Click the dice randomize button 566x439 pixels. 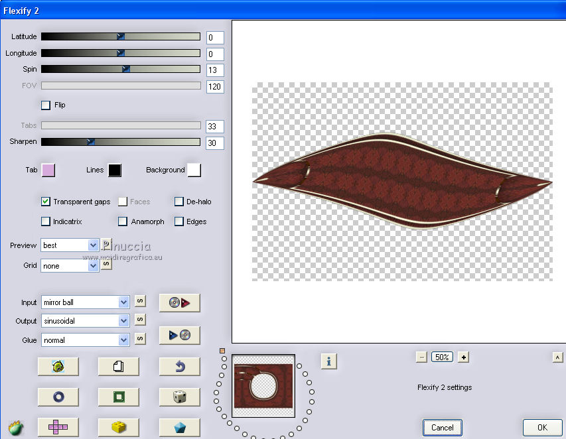(x=179, y=397)
